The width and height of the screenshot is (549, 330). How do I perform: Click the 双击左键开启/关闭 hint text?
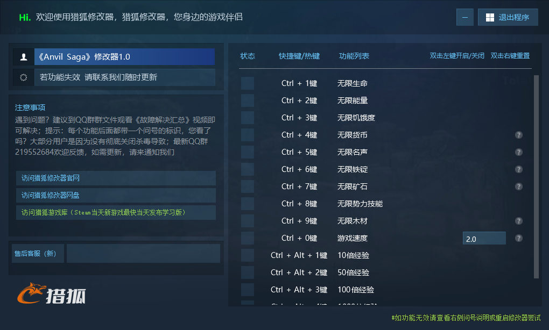tap(457, 56)
